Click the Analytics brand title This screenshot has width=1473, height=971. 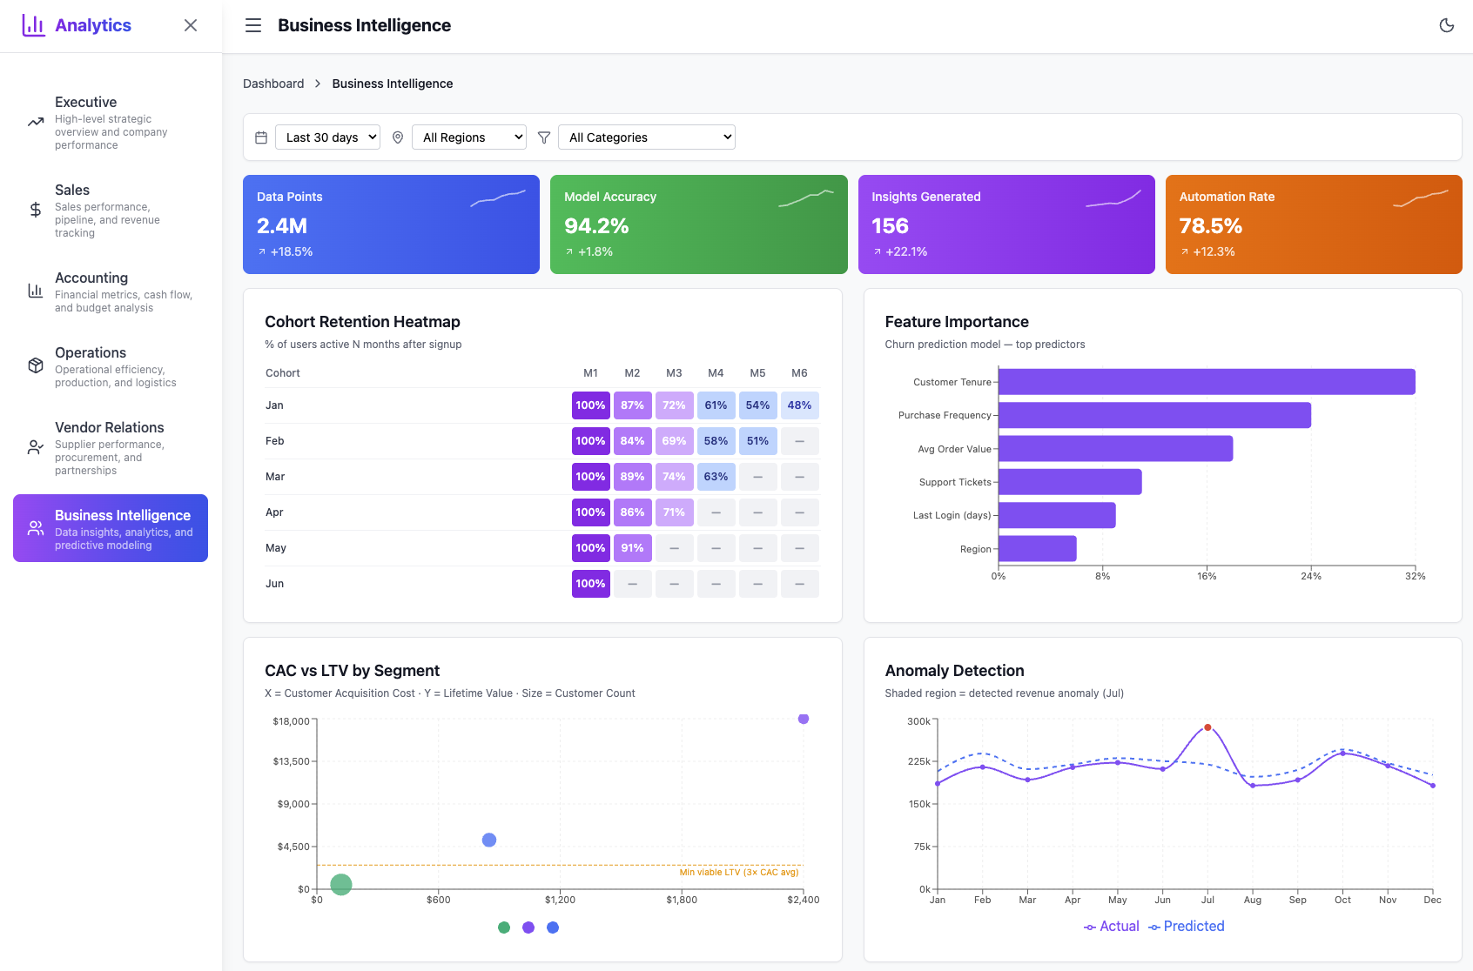pos(93,25)
